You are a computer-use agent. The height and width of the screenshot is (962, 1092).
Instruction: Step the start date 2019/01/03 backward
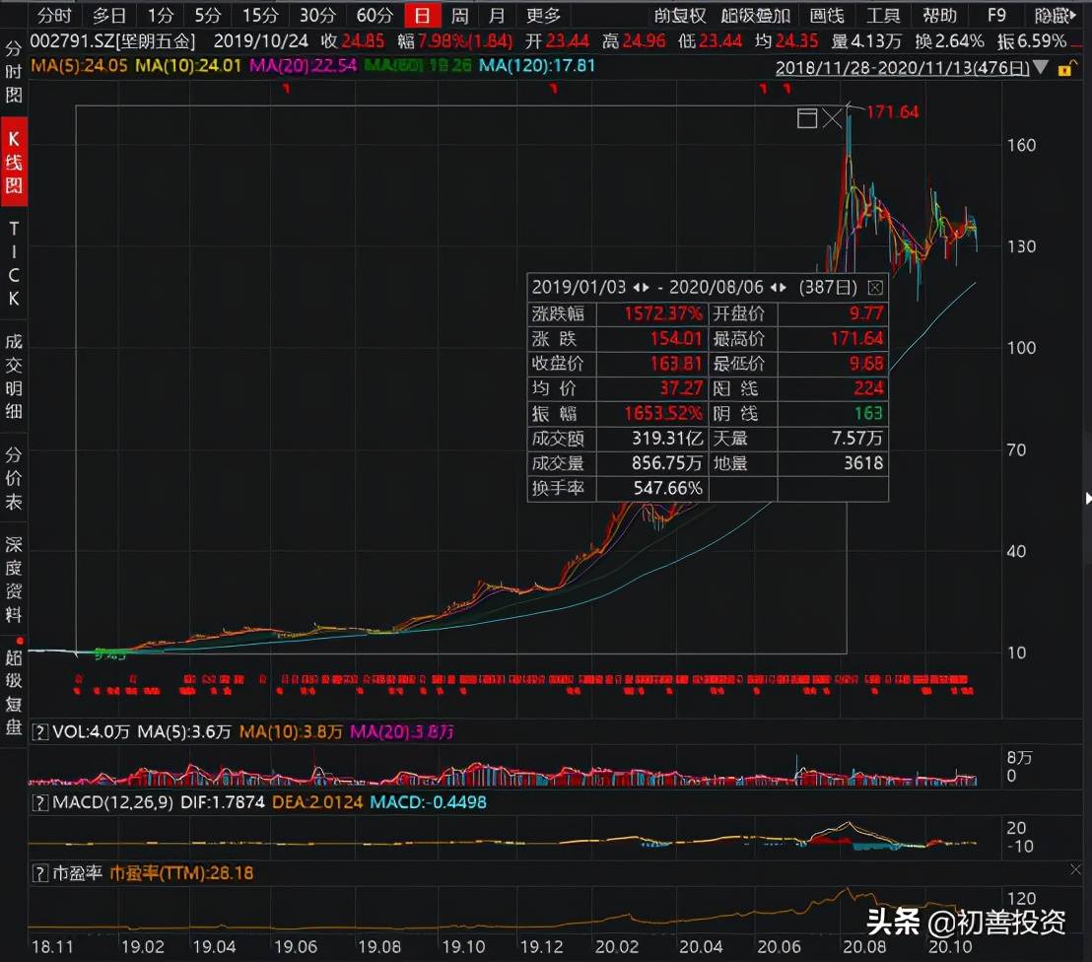coord(635,288)
